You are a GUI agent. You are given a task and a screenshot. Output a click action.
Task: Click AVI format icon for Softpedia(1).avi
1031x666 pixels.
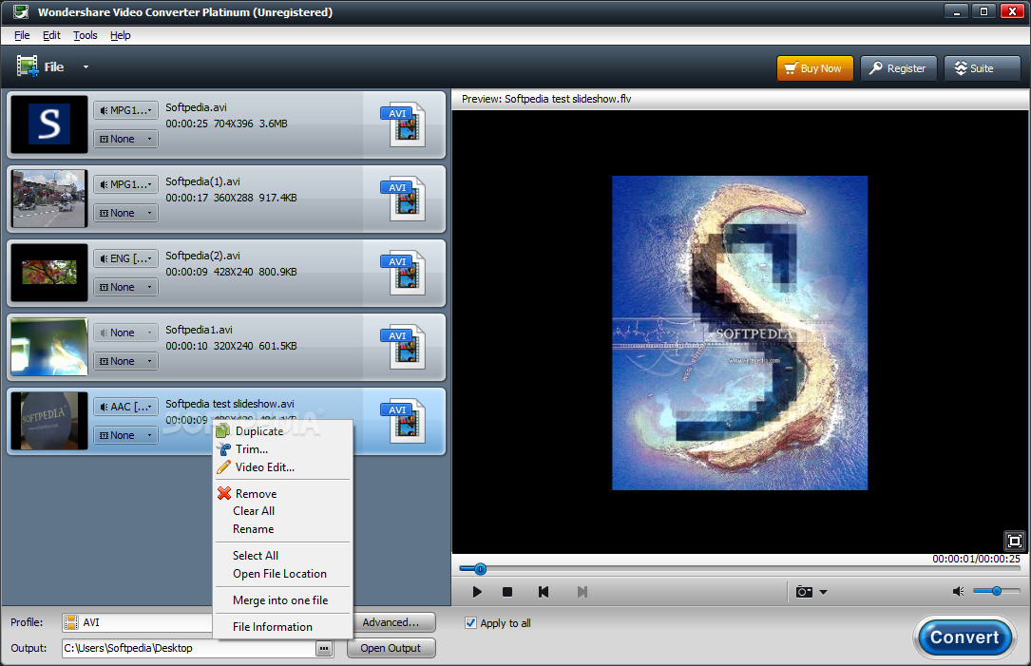(x=402, y=200)
